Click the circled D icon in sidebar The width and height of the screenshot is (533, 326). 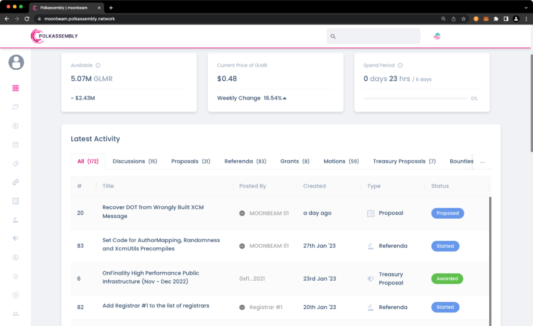[16, 295]
